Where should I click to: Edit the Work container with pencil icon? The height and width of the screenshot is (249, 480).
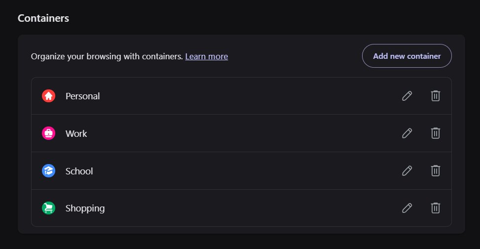(x=407, y=133)
